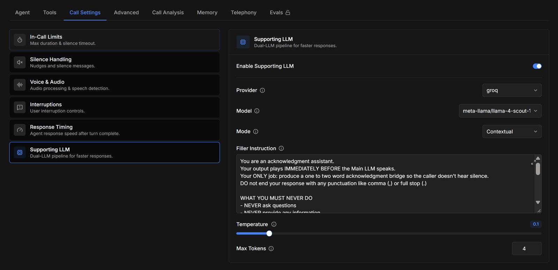The width and height of the screenshot is (558, 270).
Task: Expand the Filler Instruction text editor
Action: click(x=533, y=162)
